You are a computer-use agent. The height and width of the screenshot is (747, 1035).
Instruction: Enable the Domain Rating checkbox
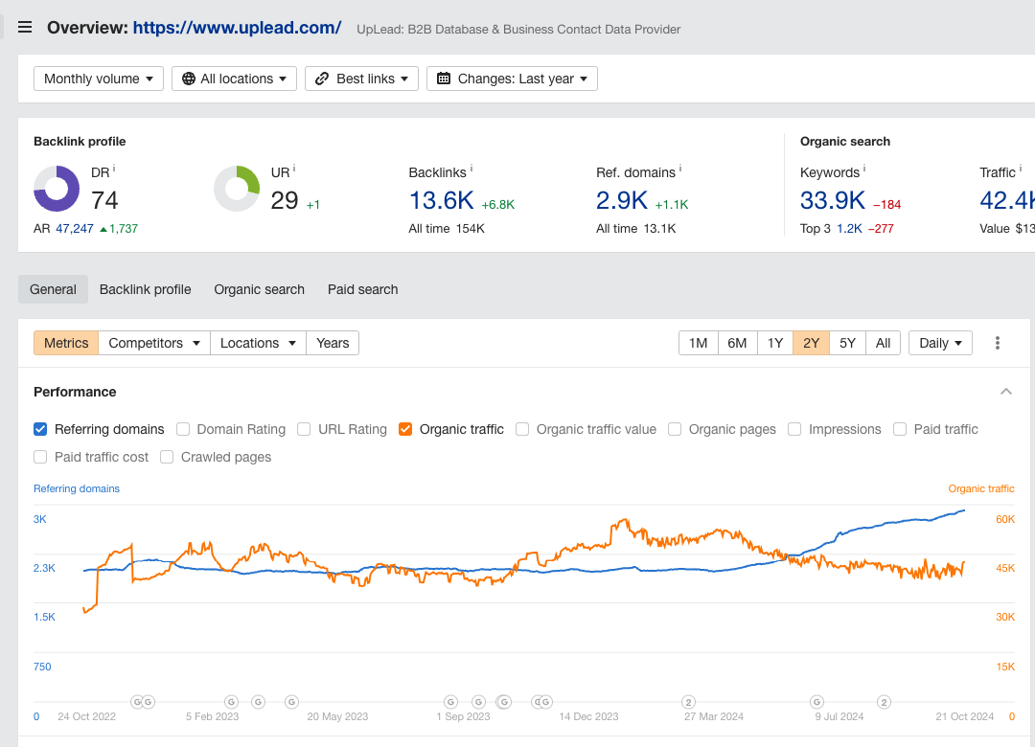[x=183, y=429]
